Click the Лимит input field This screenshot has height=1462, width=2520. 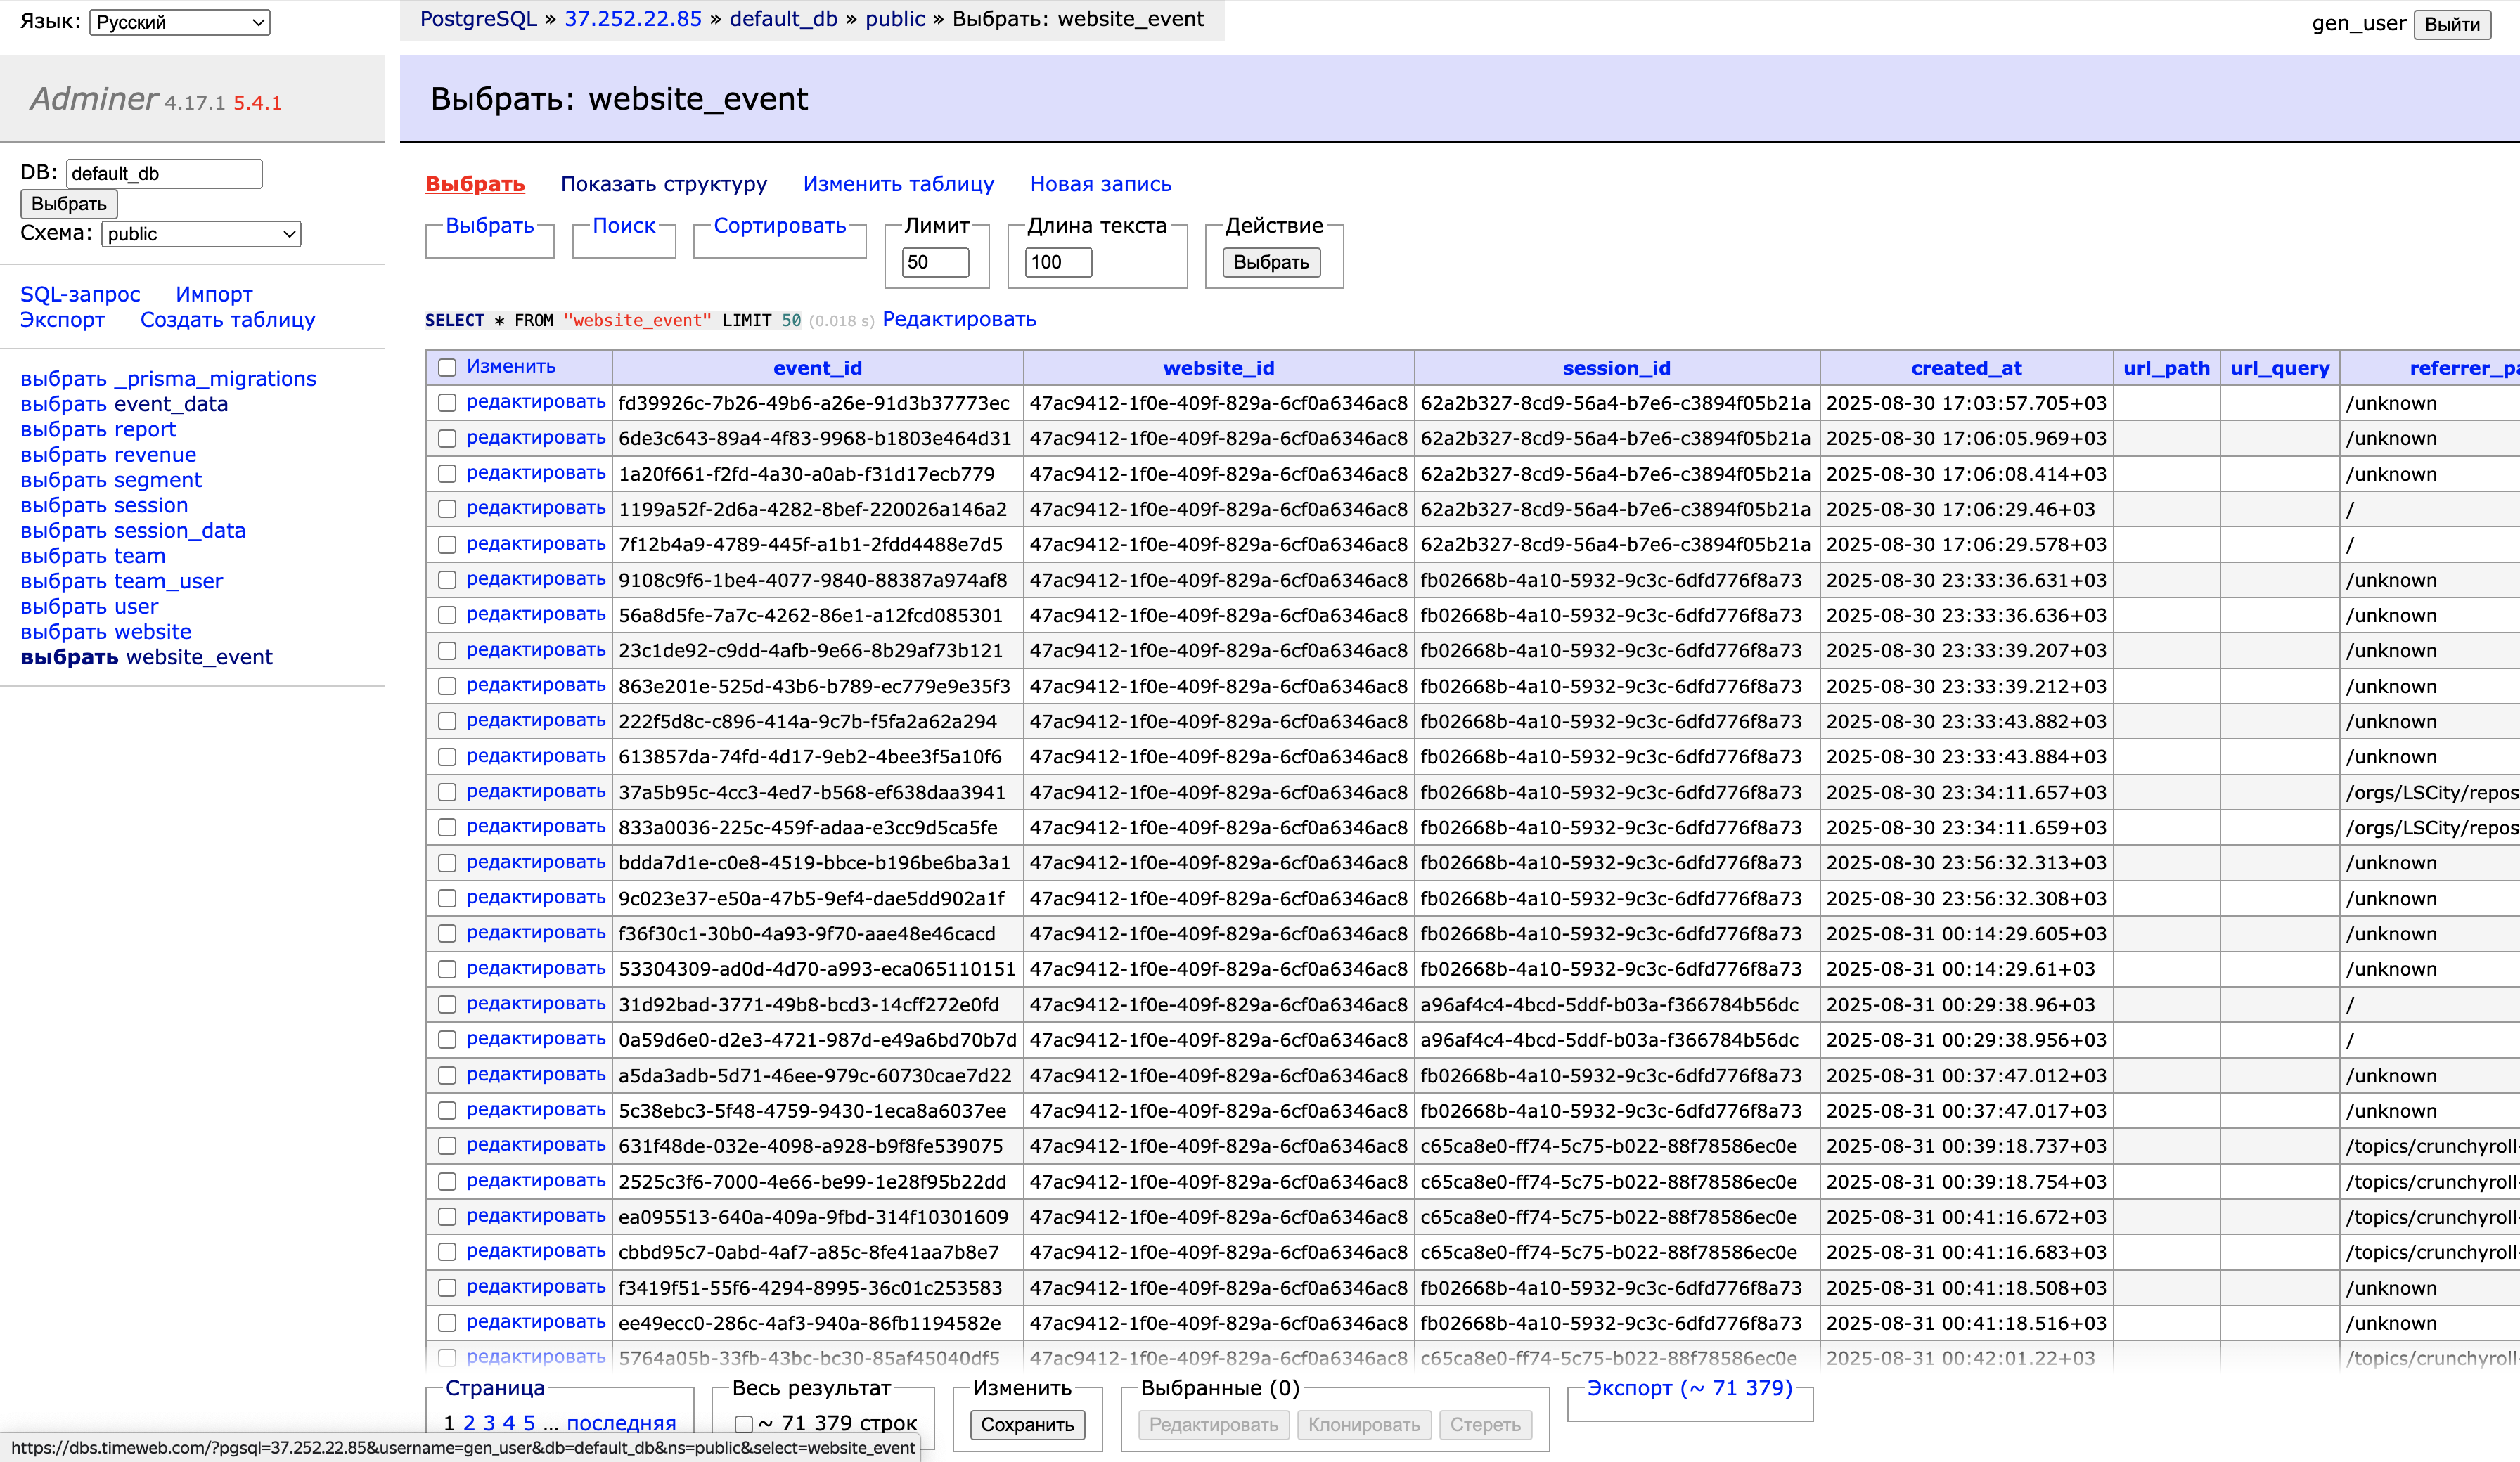(934, 262)
